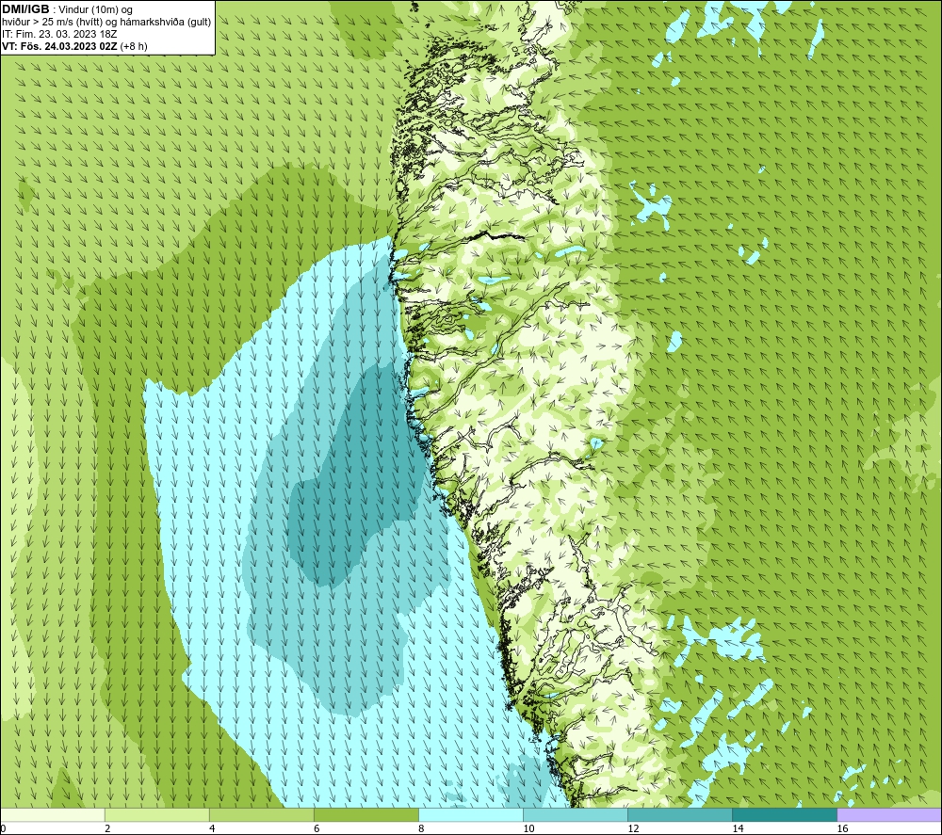Click the scale label '10'
Viewport: 942px width, 835px height.
point(528,828)
